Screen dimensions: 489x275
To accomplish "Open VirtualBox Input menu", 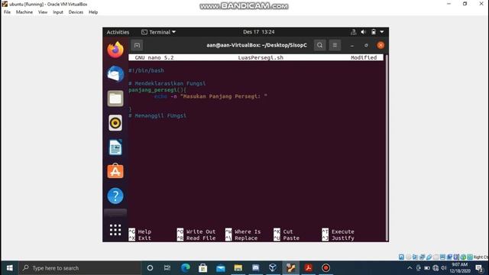I will coord(58,12).
